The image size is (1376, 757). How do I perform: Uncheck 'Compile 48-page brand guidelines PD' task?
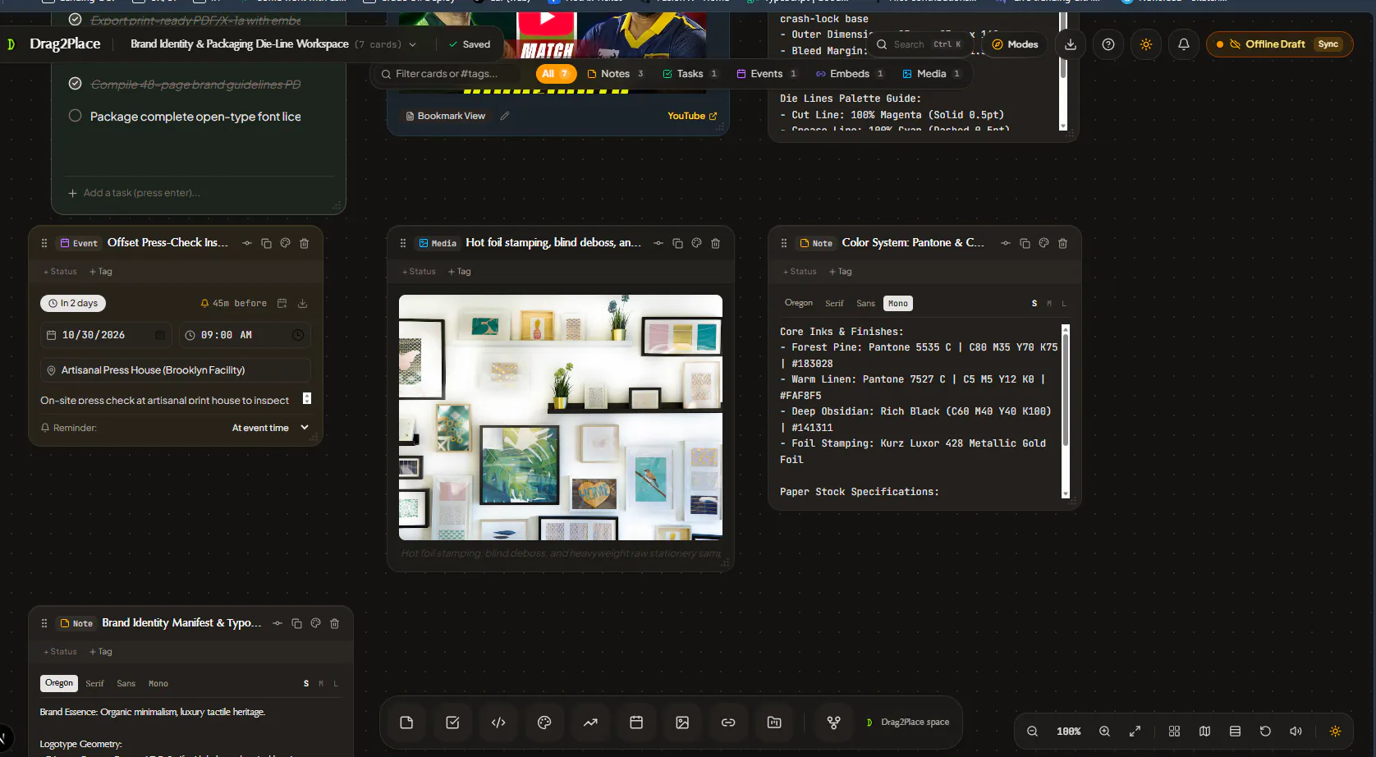coord(75,84)
